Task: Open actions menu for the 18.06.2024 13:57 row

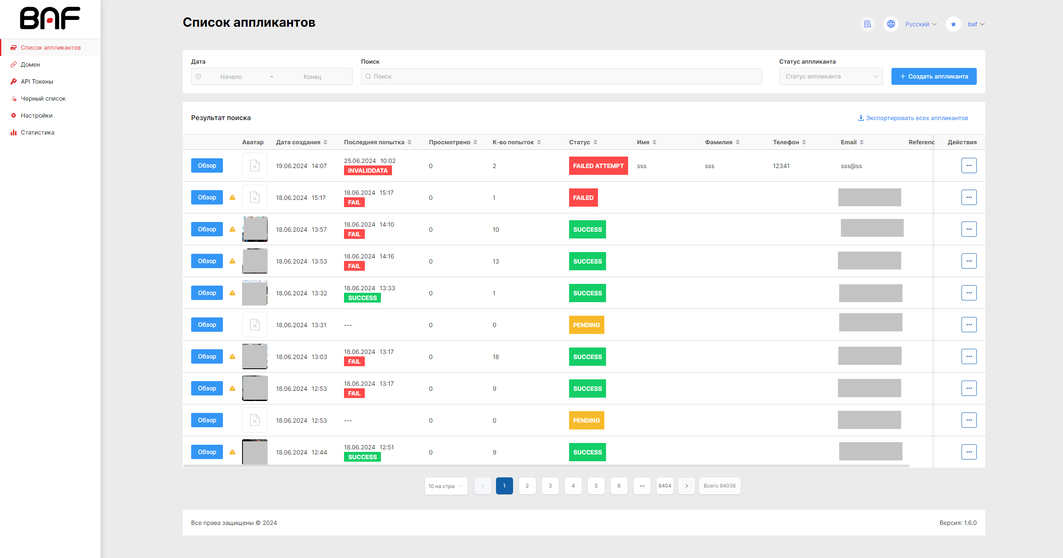Action: point(969,229)
